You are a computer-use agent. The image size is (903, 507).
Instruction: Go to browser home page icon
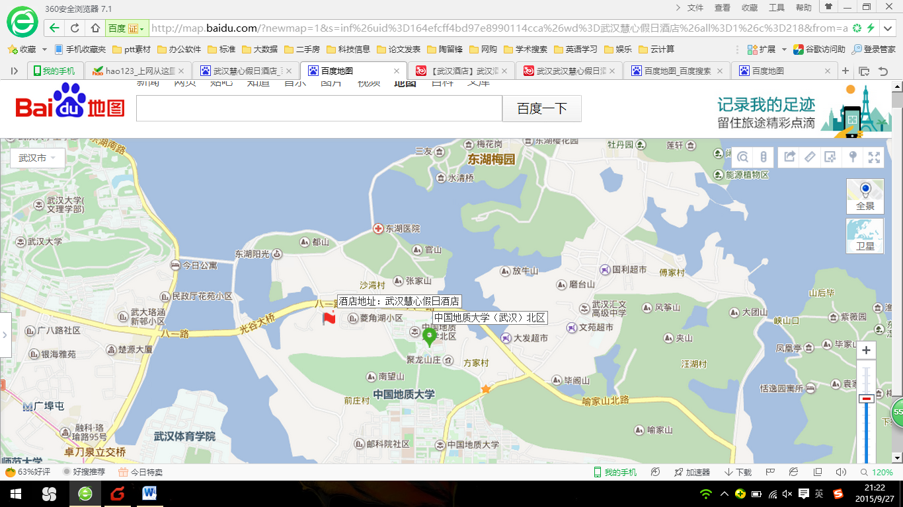95,28
